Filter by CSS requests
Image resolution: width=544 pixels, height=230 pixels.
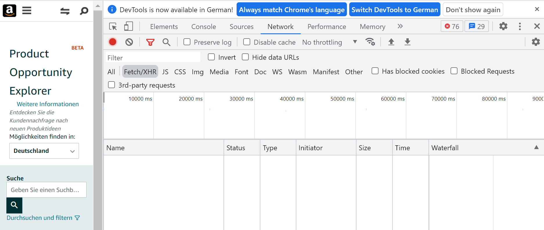[x=180, y=72]
